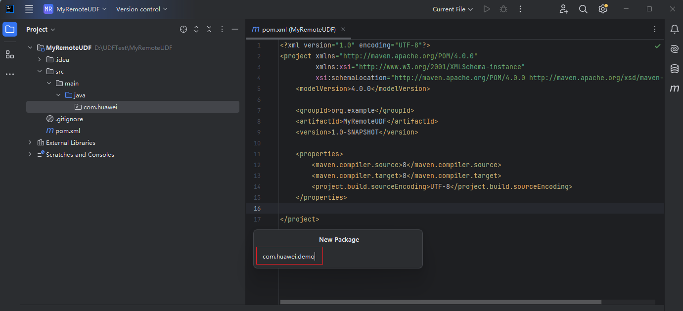Viewport: 683px width, 311px height.
Task: Click the New Package name field
Action: [x=338, y=256]
